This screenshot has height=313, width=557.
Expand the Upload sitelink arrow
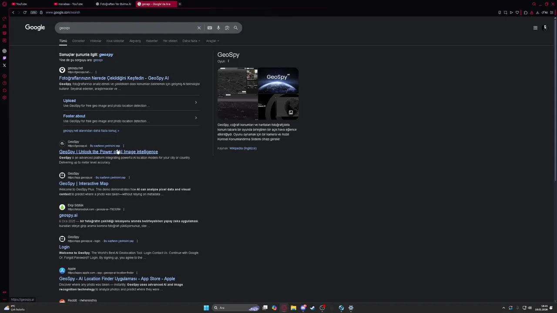pos(196,103)
